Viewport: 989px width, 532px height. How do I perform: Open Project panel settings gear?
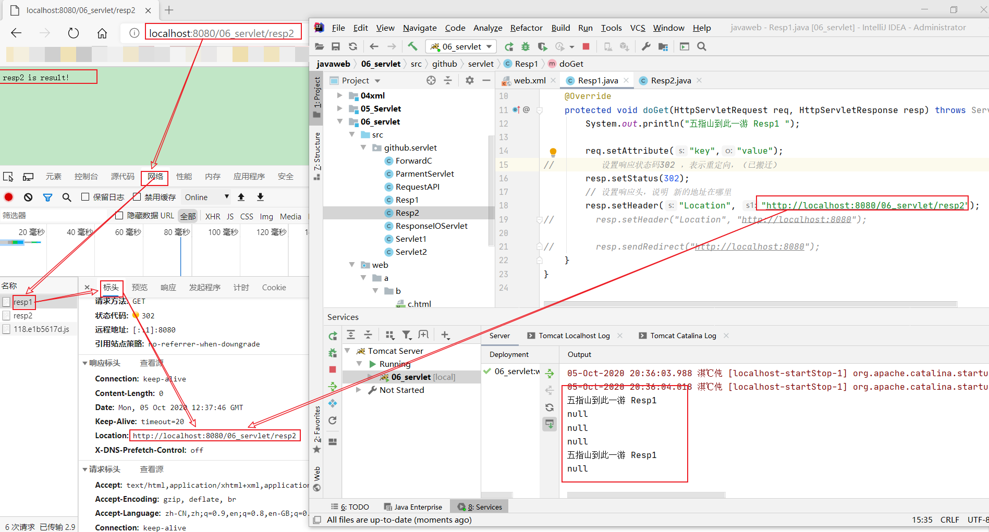(470, 80)
